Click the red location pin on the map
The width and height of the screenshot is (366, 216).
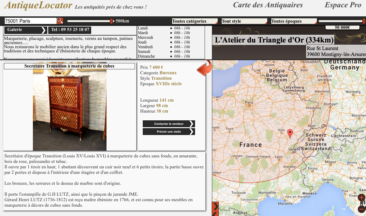tap(290, 133)
